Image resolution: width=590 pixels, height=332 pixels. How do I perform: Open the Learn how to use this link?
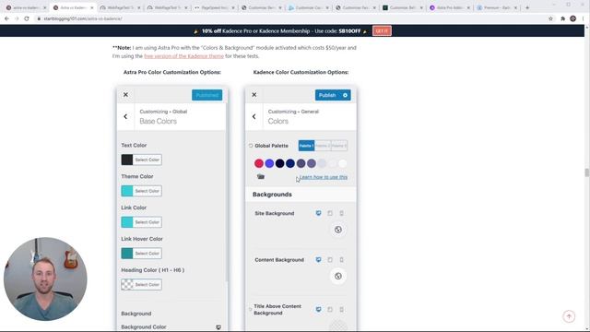[324, 177]
